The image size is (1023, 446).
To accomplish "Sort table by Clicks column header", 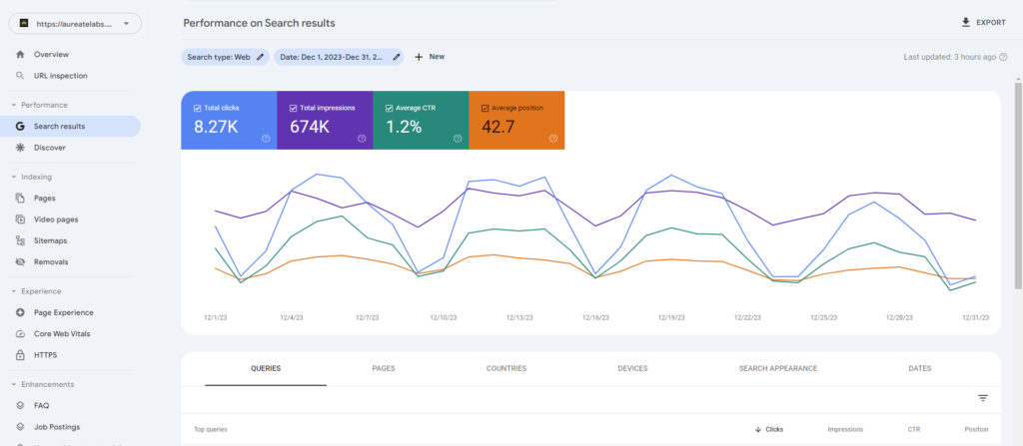I will 773,429.
